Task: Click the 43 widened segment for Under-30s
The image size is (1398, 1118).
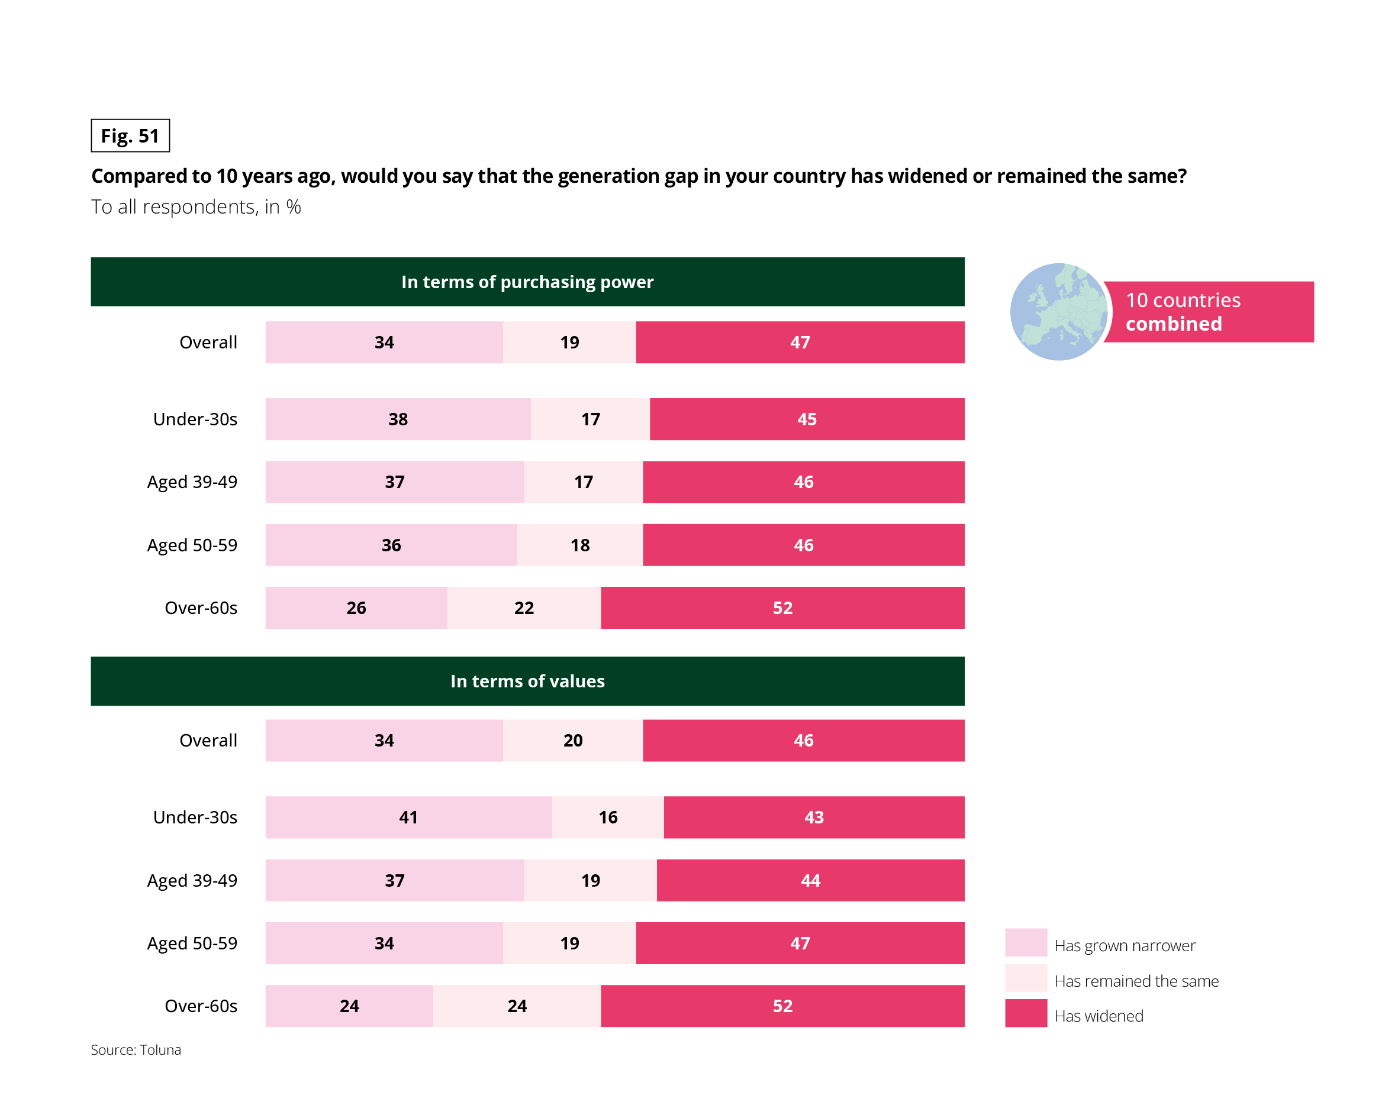Action: [814, 818]
